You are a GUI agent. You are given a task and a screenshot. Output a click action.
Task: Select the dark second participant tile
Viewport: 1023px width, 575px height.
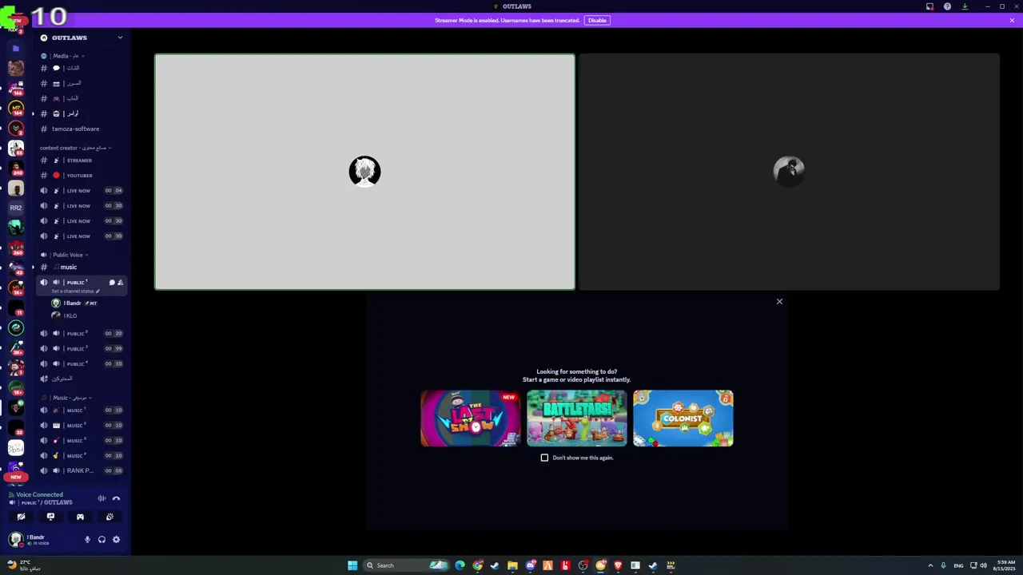(789, 172)
